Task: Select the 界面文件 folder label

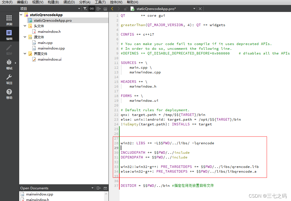Action: click(40, 54)
